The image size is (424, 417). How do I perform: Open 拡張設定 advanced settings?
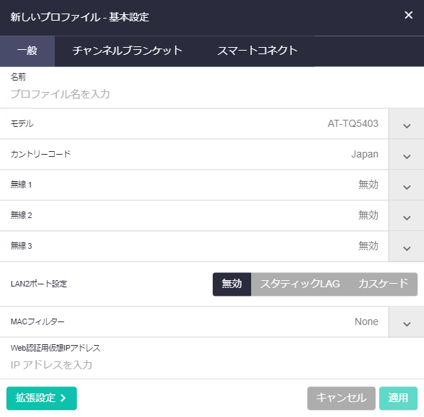click(x=41, y=398)
